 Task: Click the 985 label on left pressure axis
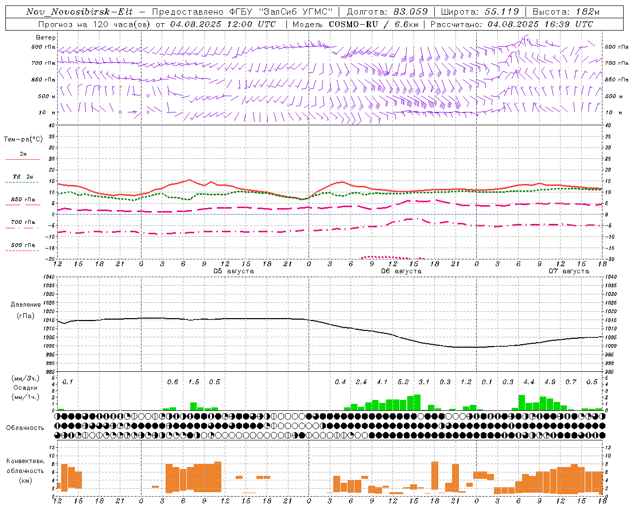51,372
